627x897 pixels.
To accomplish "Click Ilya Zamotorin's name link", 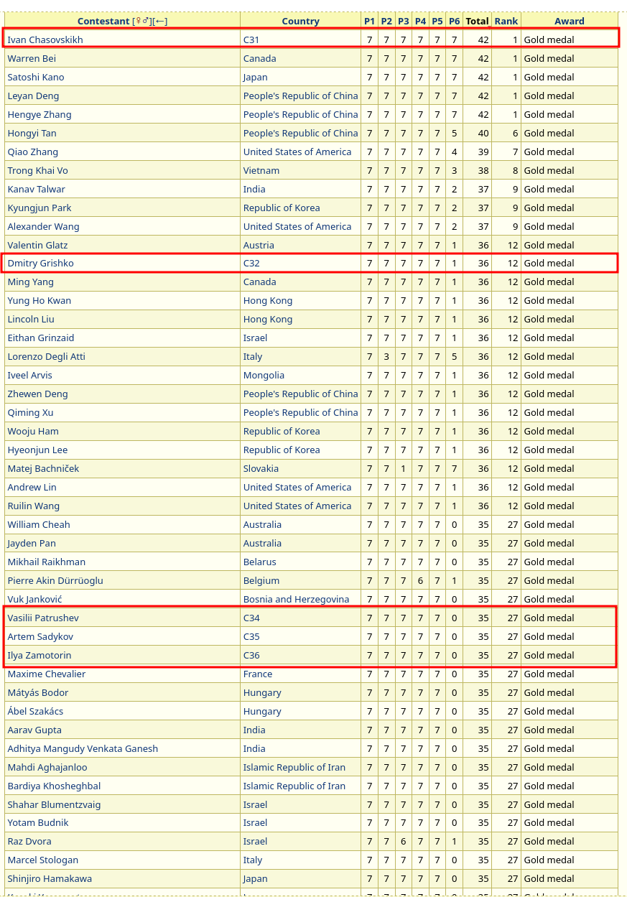I will pyautogui.click(x=40, y=655).
